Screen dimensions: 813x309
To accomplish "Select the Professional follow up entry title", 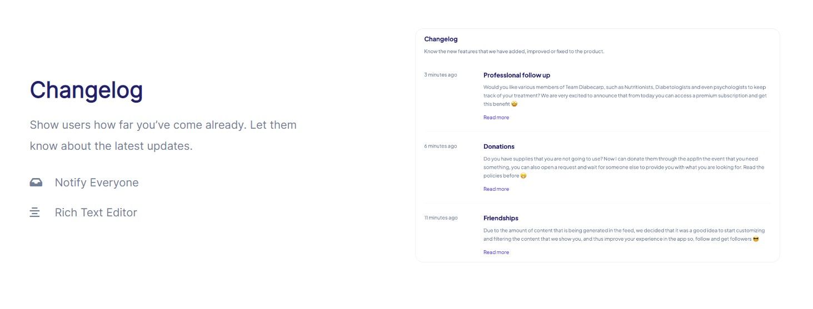I will pyautogui.click(x=517, y=75).
